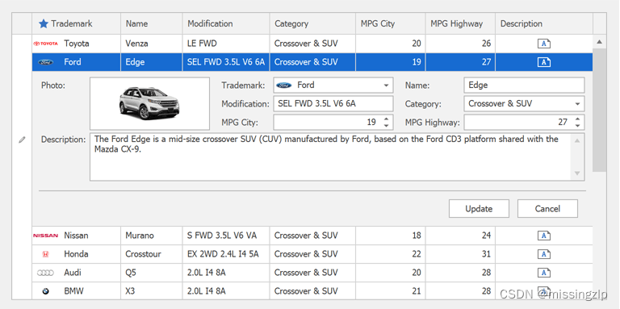Open description icon in Honda Crosstour row

click(x=544, y=254)
